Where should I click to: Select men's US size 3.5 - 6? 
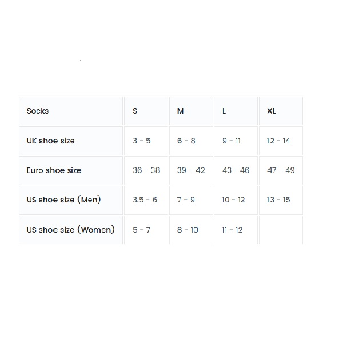(145, 200)
